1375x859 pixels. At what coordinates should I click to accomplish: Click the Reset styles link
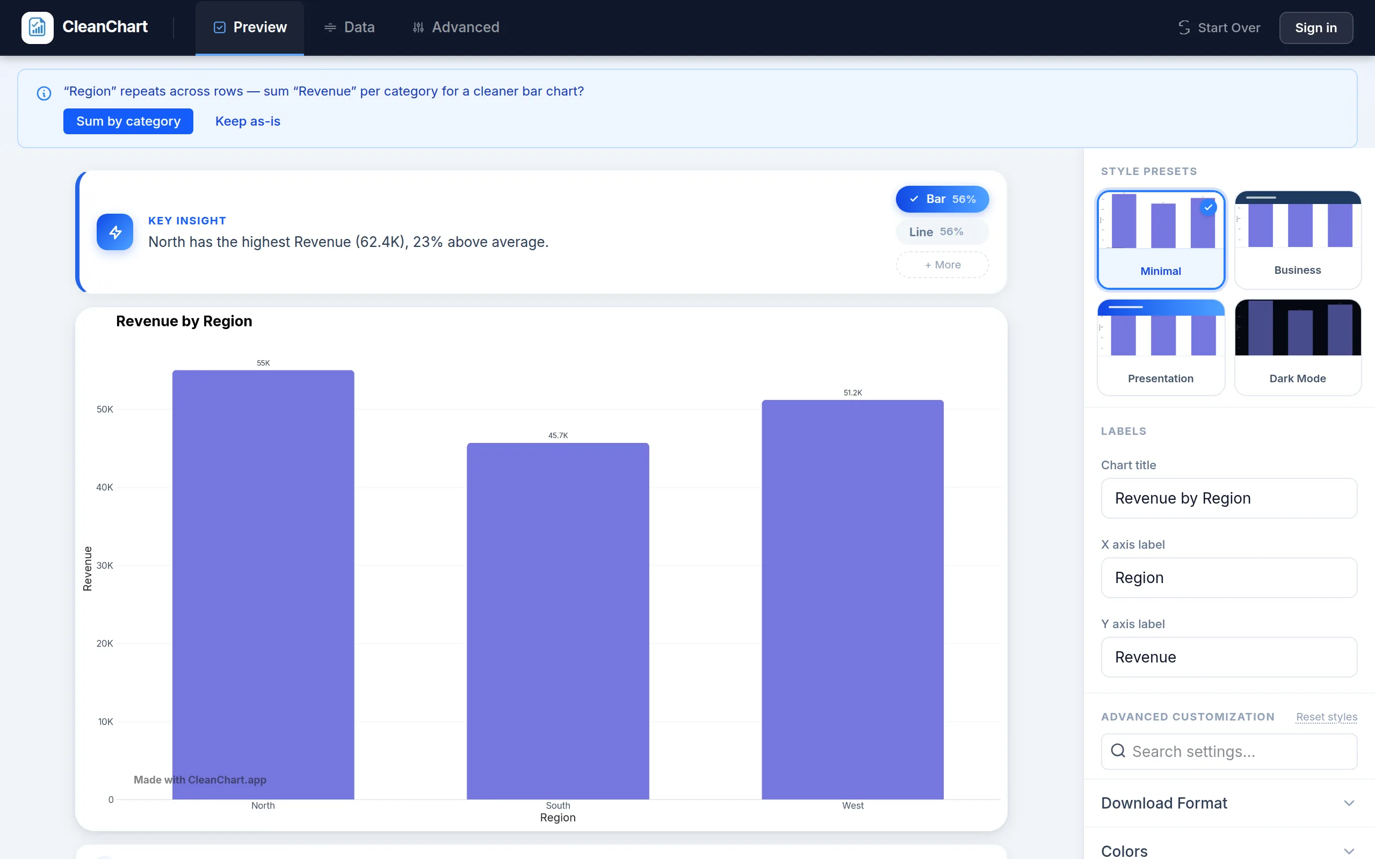coord(1326,717)
